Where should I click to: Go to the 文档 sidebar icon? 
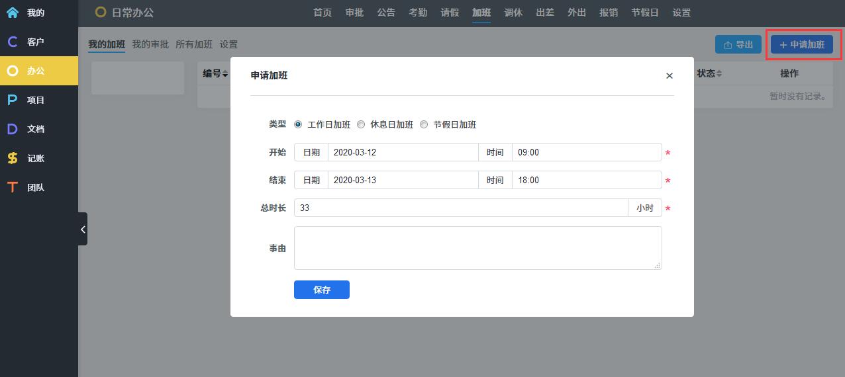point(13,129)
